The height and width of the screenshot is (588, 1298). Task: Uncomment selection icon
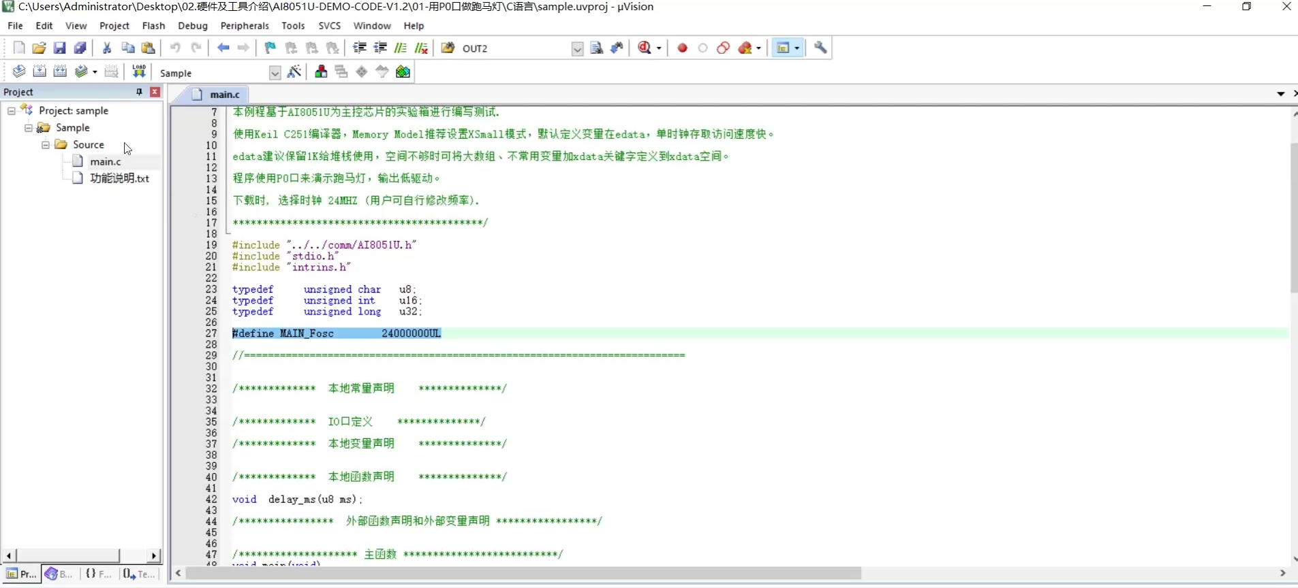422,48
